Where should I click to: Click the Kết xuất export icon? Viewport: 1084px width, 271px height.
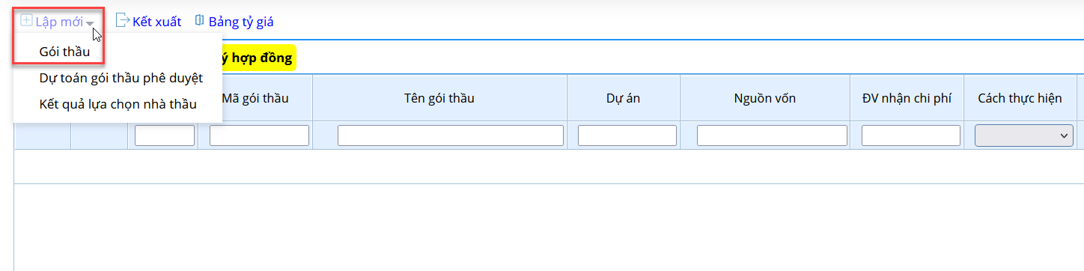(x=122, y=21)
